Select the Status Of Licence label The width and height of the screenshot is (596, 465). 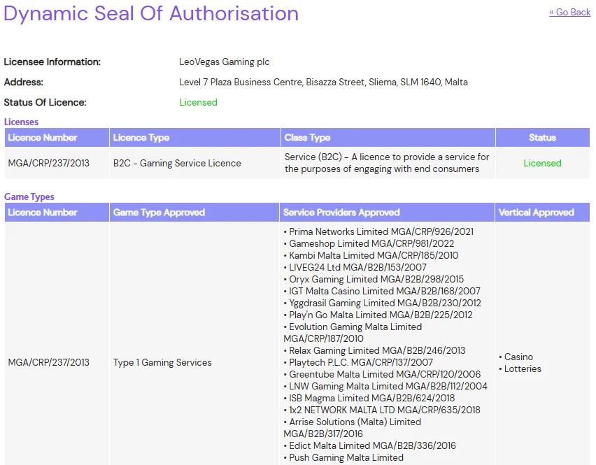click(45, 103)
